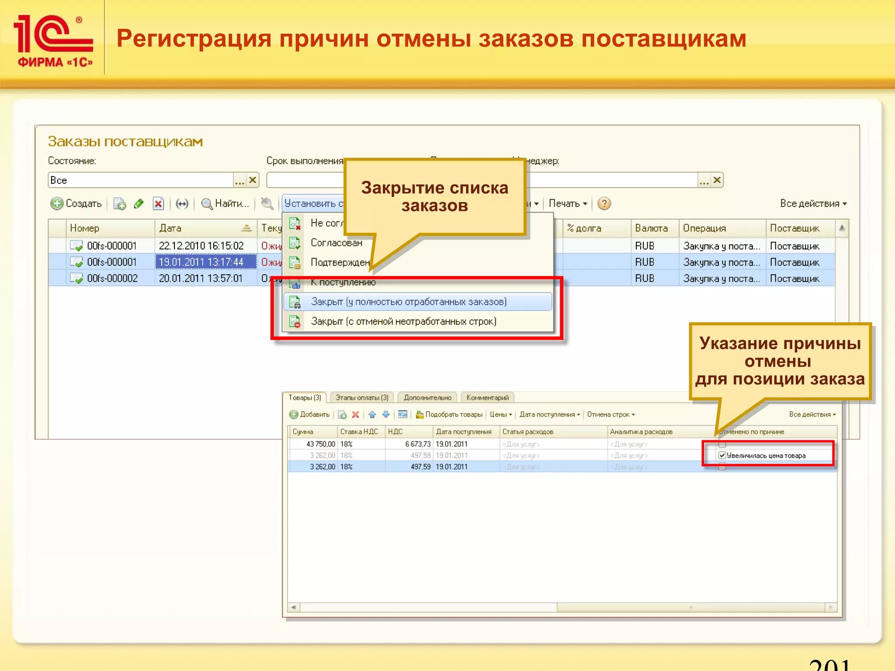Image resolution: width=895 pixels, height=671 pixels.
Task: Click the Подобрать товары button label
Action: tap(454, 415)
